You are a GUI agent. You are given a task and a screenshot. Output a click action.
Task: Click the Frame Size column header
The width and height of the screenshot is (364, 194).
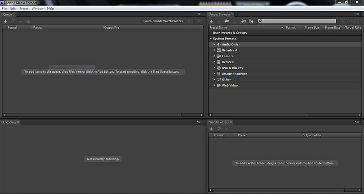tap(312, 27)
